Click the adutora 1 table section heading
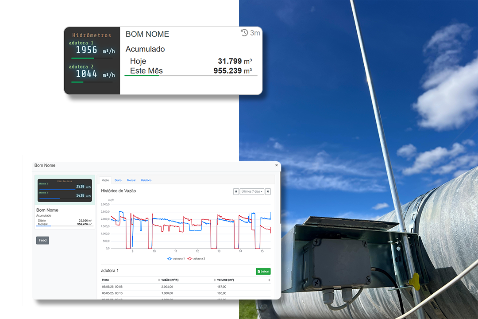 110,270
